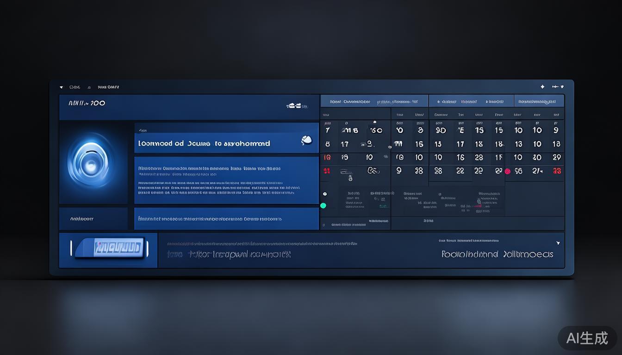Click the diamond icon in the top-right corner

coord(542,86)
